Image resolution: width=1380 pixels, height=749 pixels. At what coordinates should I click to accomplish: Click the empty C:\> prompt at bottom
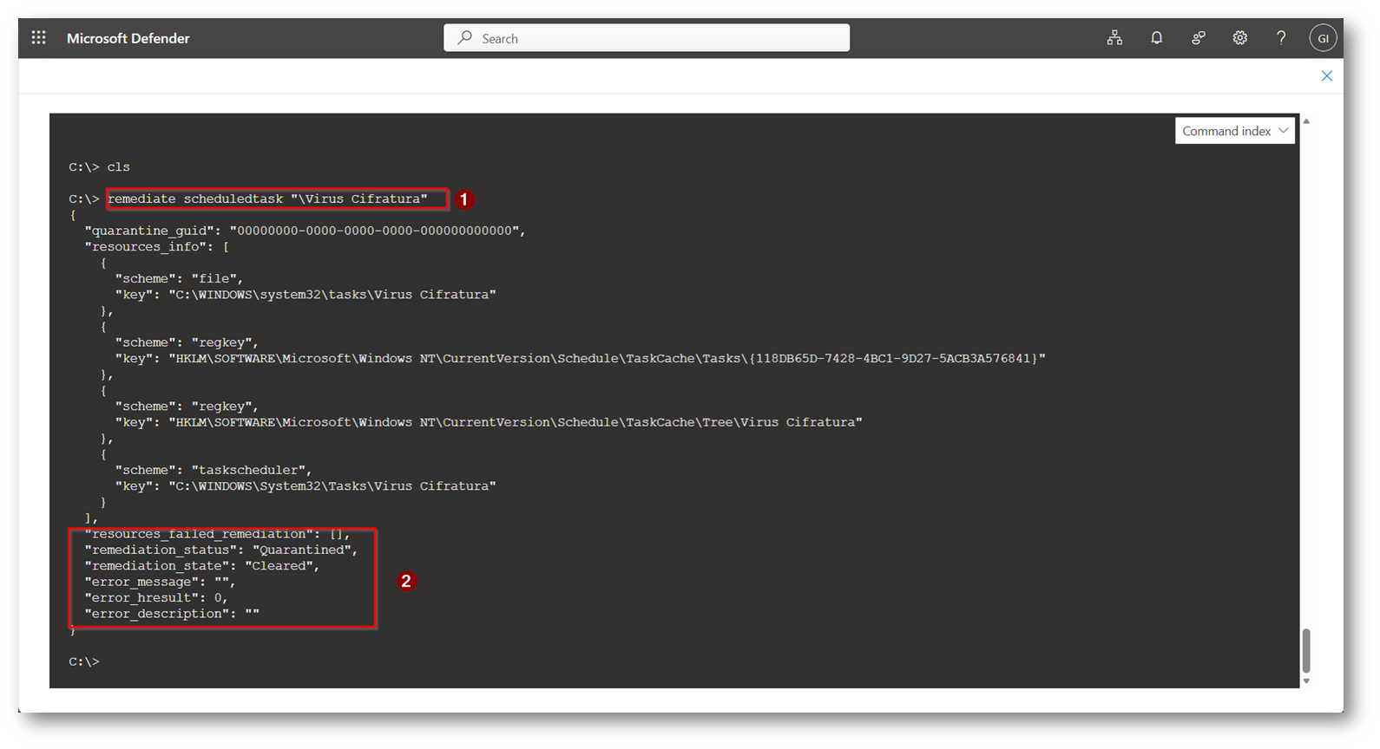click(x=84, y=662)
